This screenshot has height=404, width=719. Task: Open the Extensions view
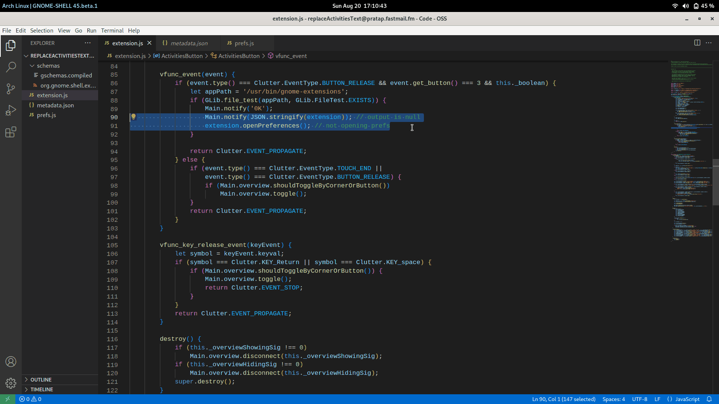11,132
